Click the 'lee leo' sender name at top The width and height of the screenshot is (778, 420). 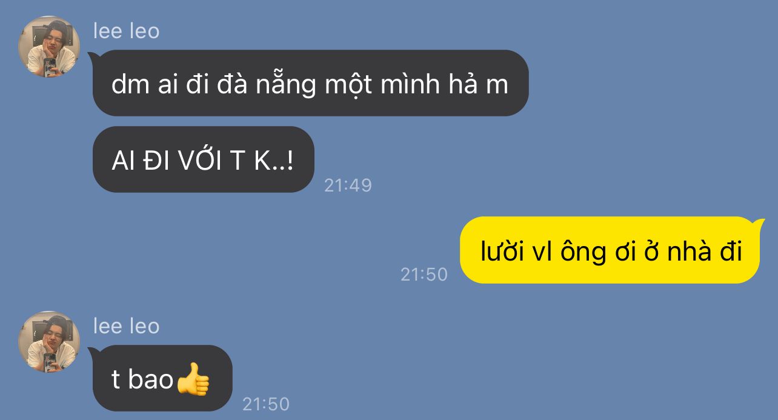click(x=126, y=31)
